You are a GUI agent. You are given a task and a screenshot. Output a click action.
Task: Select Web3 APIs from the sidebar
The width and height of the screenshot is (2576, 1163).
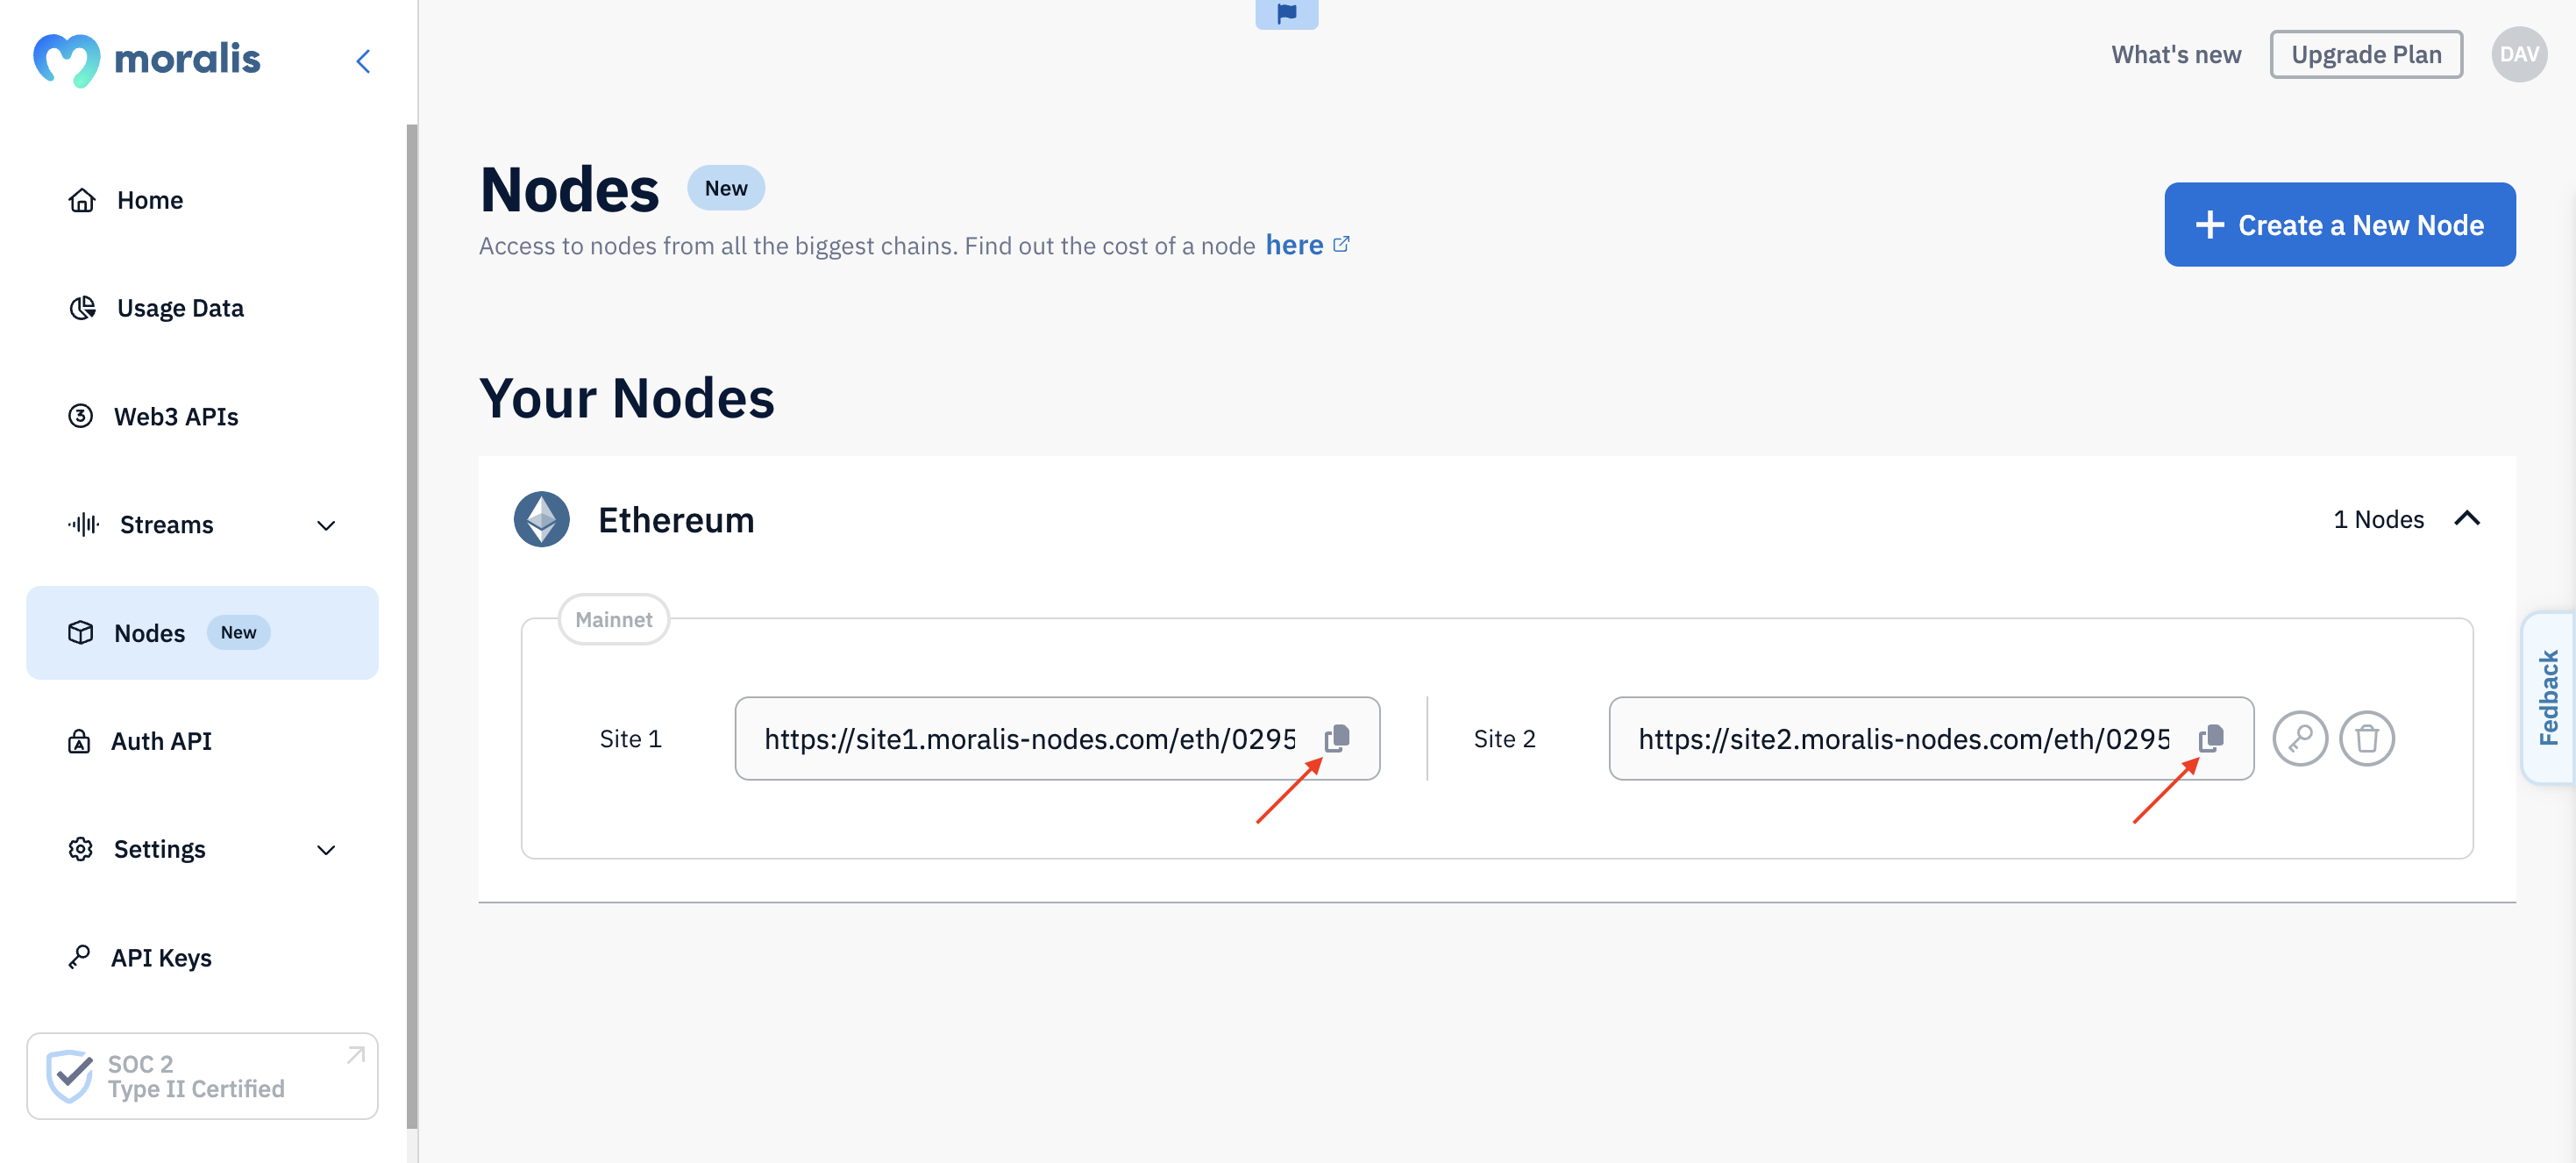175,416
